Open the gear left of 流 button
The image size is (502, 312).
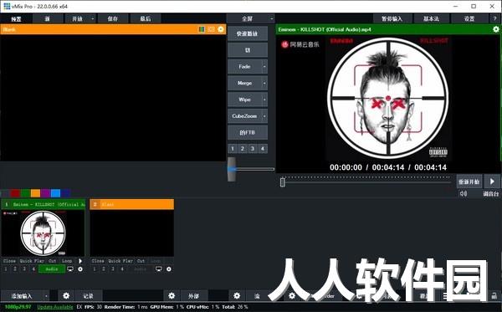(237, 295)
